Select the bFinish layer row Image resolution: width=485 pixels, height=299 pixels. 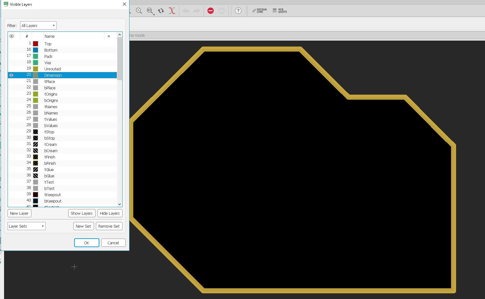click(x=62, y=163)
